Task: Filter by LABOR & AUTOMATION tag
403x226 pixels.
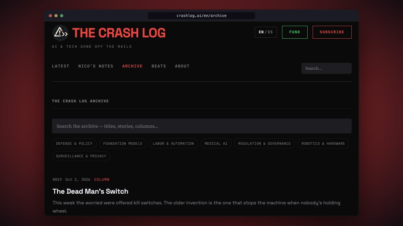Action: pos(173,143)
